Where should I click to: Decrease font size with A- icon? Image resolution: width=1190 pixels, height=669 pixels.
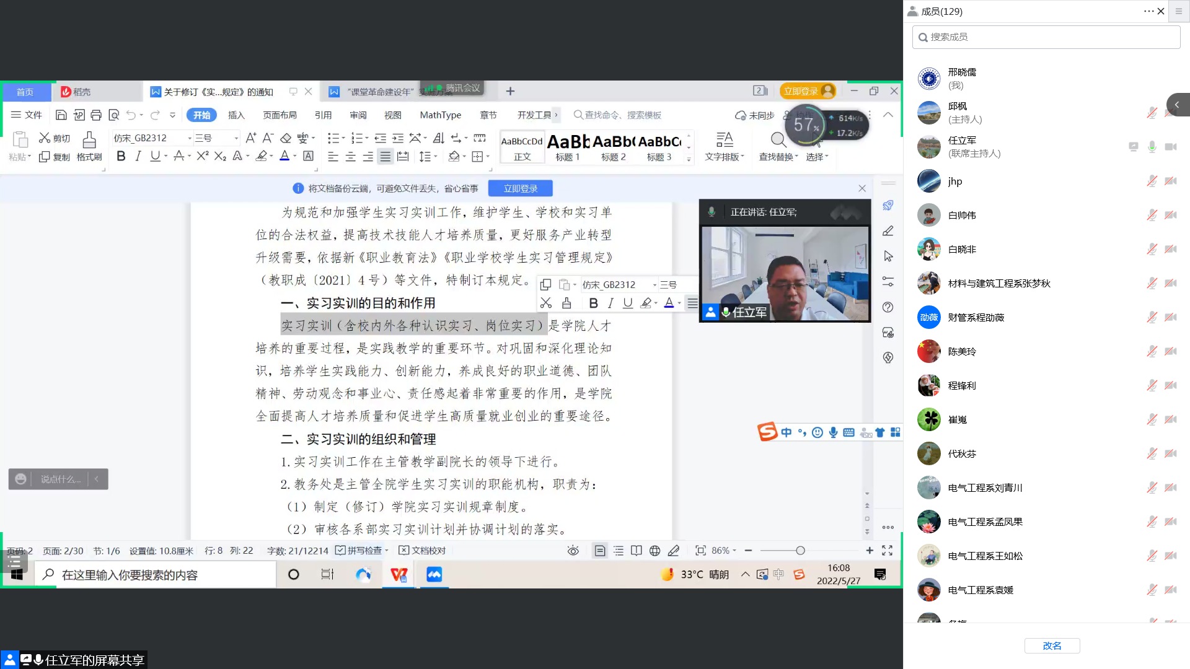pos(268,138)
